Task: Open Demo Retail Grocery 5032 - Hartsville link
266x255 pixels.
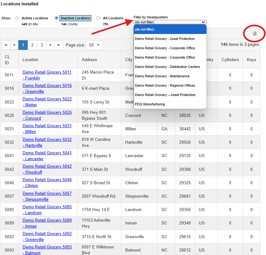Action: (x=47, y=142)
